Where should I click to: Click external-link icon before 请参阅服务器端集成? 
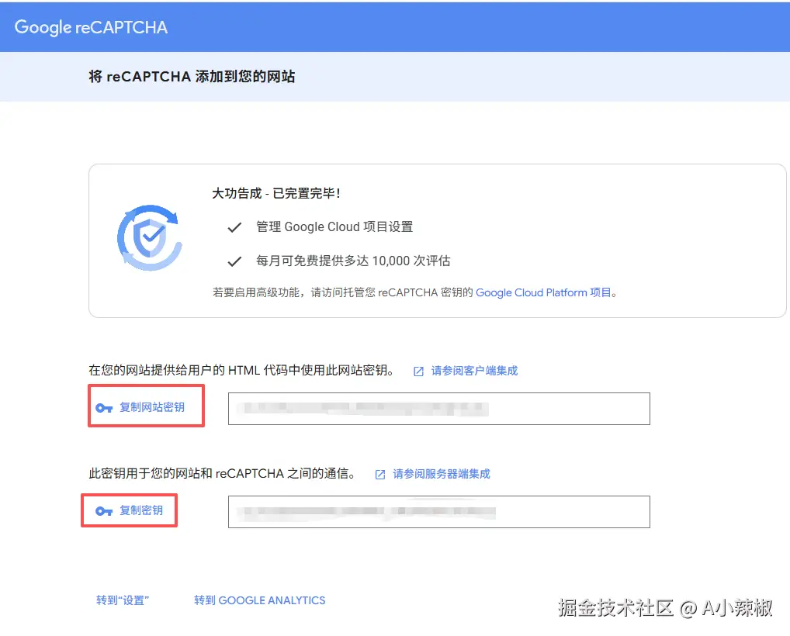tap(380, 475)
